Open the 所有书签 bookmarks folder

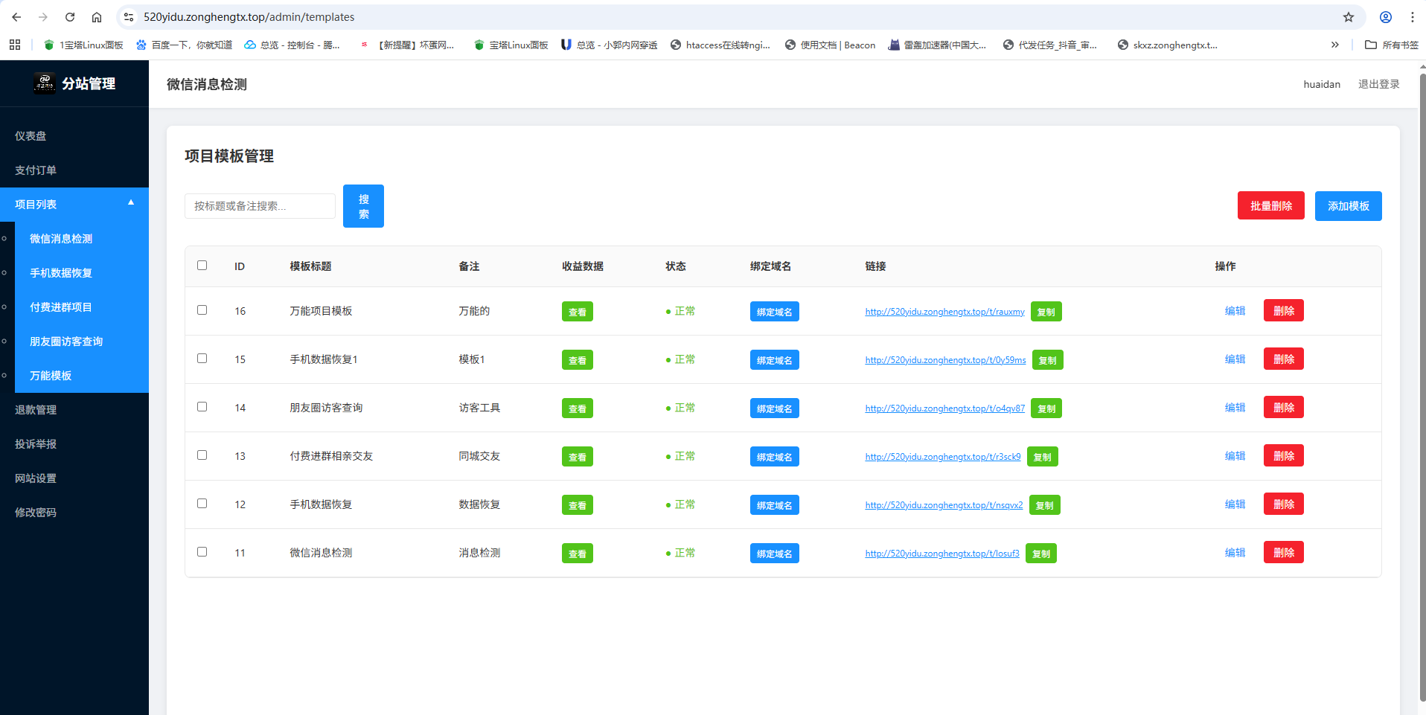(x=1391, y=45)
